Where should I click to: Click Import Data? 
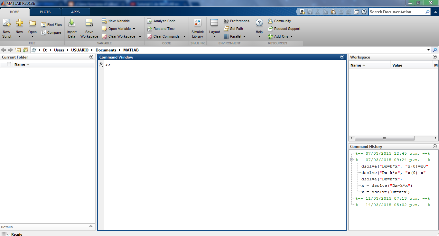pos(72,28)
